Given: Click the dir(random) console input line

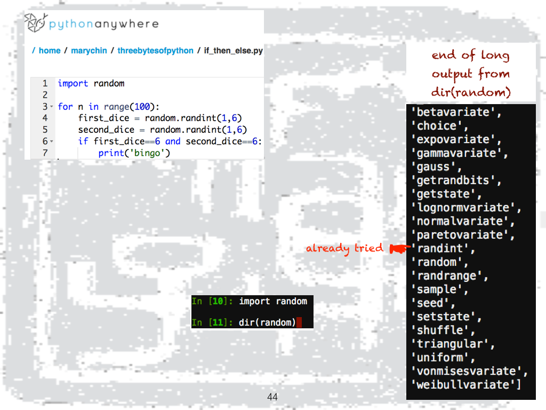Looking at the screenshot, I should 267,322.
